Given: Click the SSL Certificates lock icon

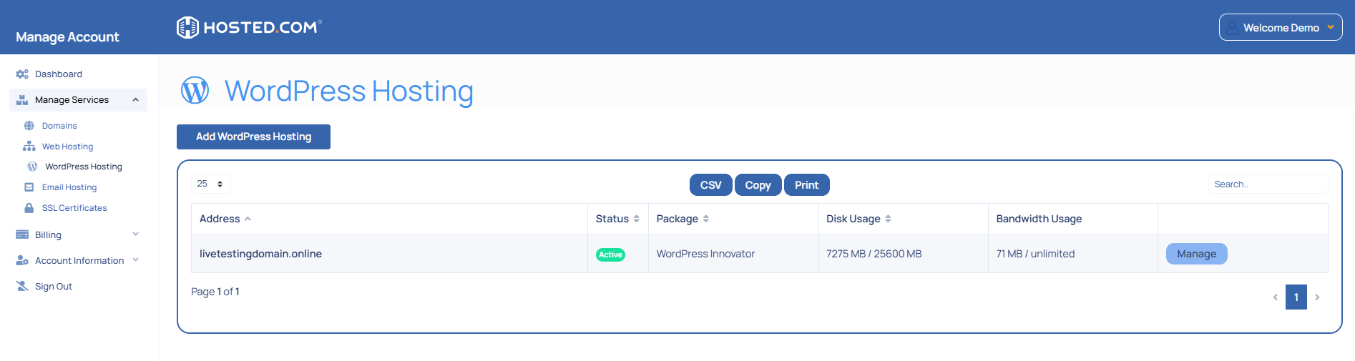Looking at the screenshot, I should (x=29, y=208).
